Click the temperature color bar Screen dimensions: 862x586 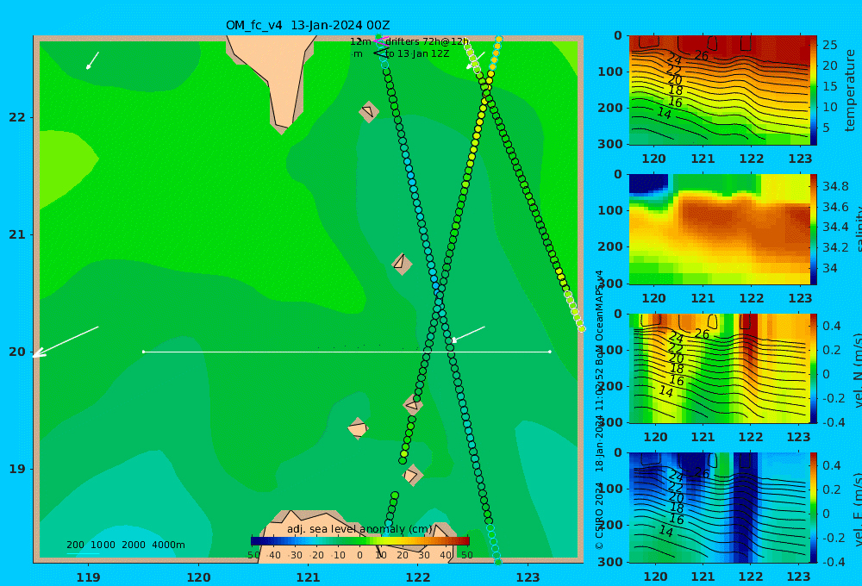814,90
